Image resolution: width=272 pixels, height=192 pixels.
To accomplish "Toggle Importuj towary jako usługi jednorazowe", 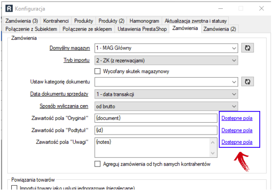I will [x=14, y=188].
